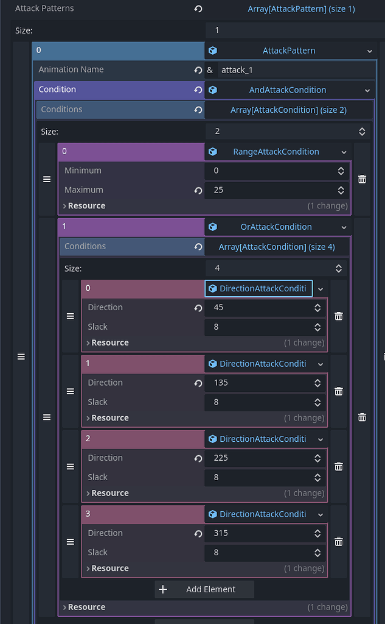Delete the Direction 45 condition element
Screen dimensions: 385x624
pyautogui.click(x=339, y=316)
